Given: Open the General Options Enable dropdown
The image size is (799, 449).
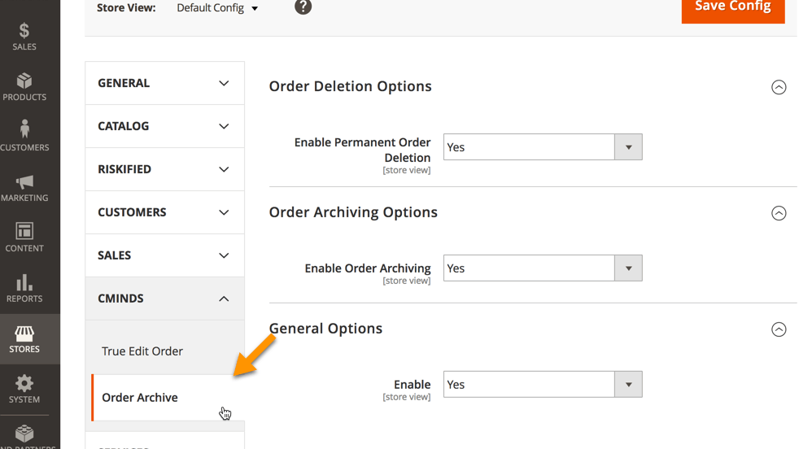Looking at the screenshot, I should (543, 385).
